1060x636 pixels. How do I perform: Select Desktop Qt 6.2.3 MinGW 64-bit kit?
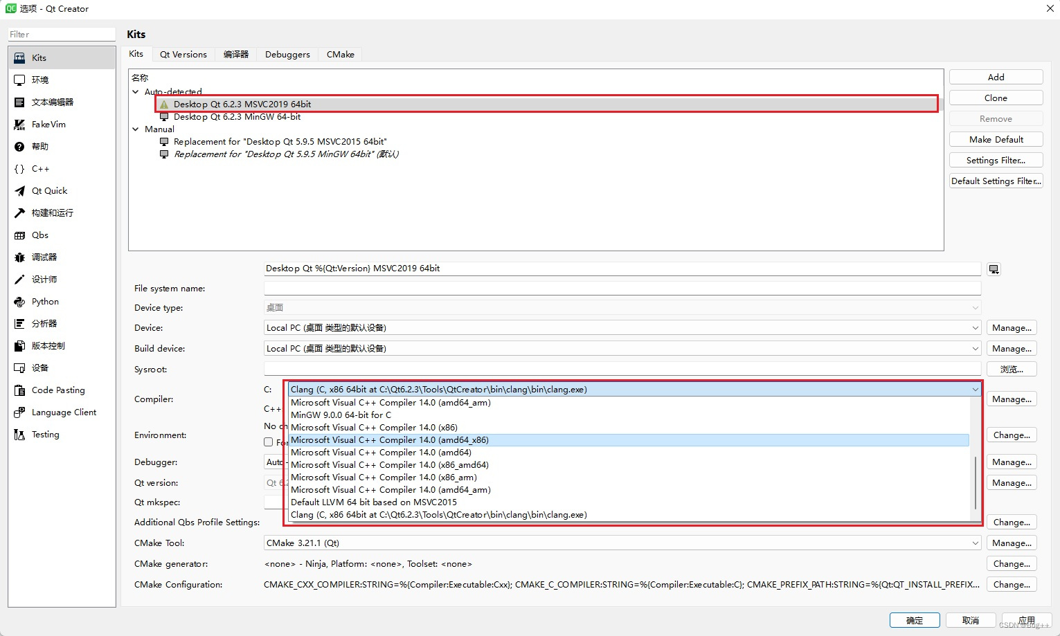coord(237,117)
